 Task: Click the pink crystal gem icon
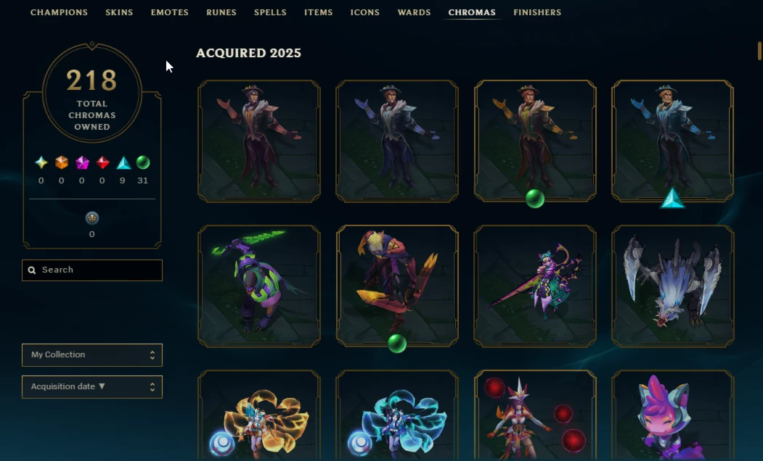coord(82,162)
